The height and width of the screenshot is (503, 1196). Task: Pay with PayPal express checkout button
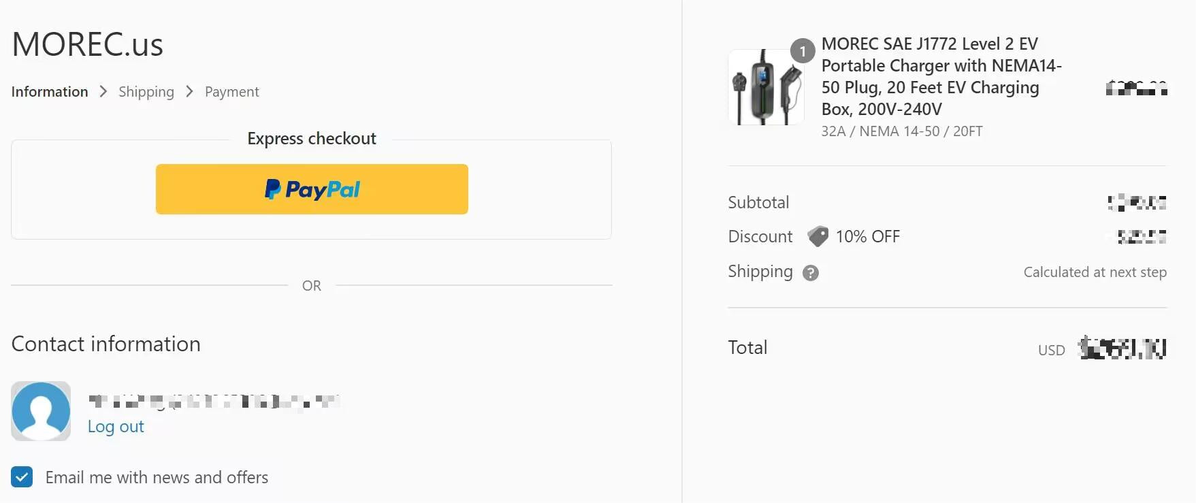point(312,189)
